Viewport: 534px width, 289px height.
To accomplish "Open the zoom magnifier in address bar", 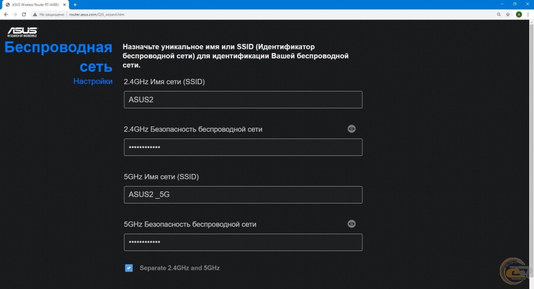I will (499, 14).
